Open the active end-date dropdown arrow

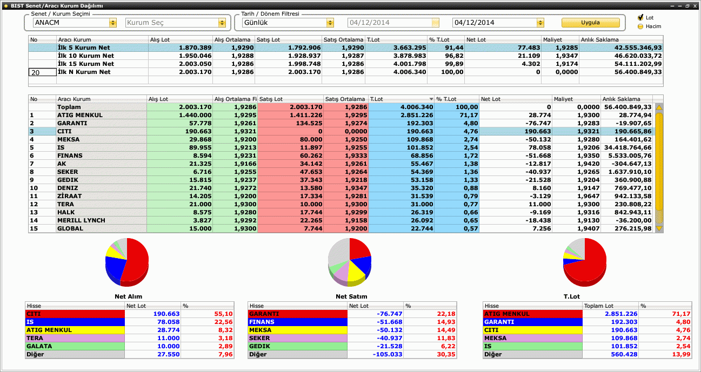pos(540,23)
